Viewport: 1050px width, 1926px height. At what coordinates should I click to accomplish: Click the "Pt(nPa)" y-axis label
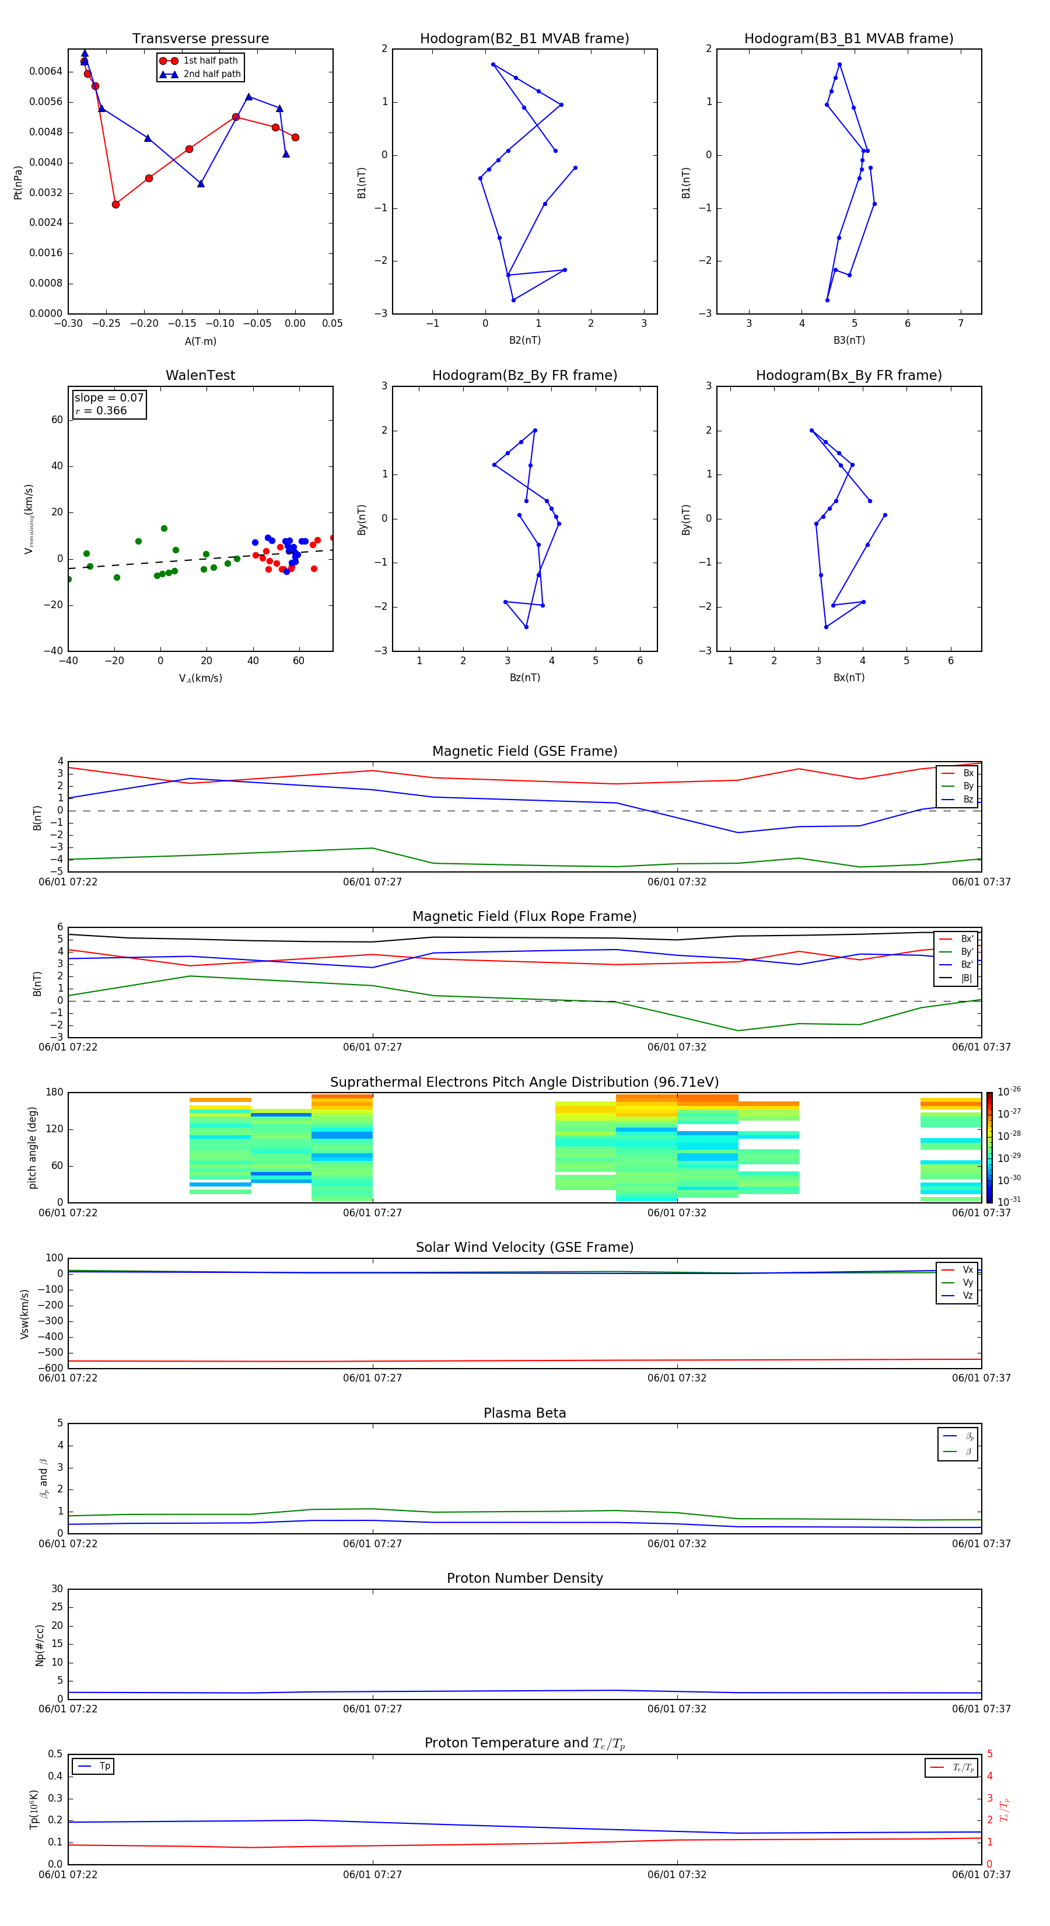[x=18, y=182]
